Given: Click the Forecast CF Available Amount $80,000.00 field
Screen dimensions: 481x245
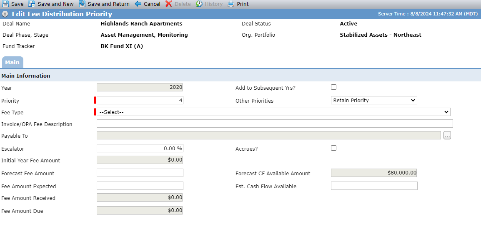Looking at the screenshot, I should 374,173.
